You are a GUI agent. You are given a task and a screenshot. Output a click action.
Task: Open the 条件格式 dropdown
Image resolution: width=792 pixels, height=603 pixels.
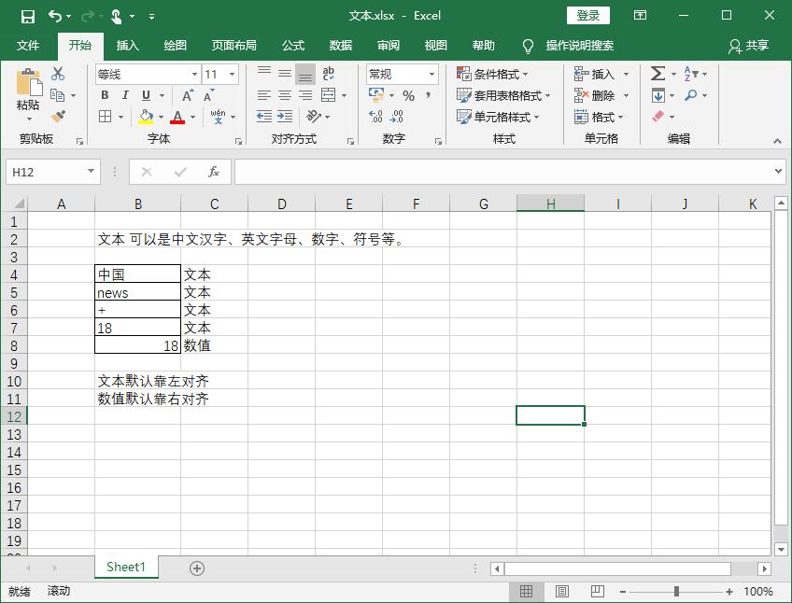point(492,74)
